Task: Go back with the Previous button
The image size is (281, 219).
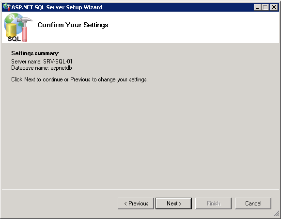Action: coord(136,203)
